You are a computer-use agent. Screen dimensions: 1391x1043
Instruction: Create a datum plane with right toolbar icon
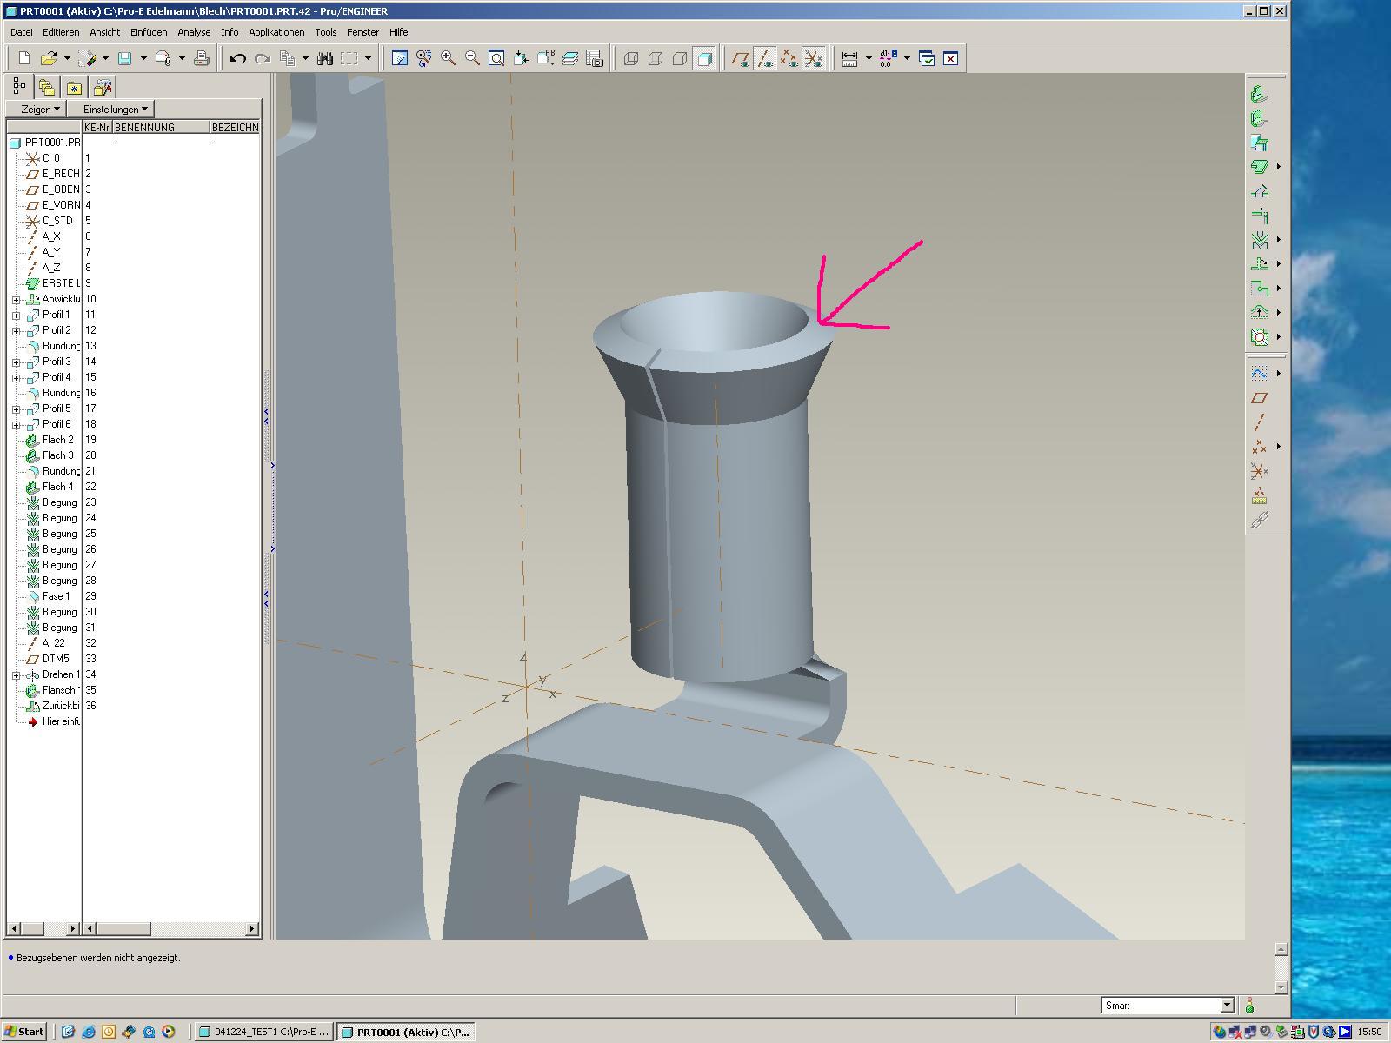pyautogui.click(x=1259, y=398)
